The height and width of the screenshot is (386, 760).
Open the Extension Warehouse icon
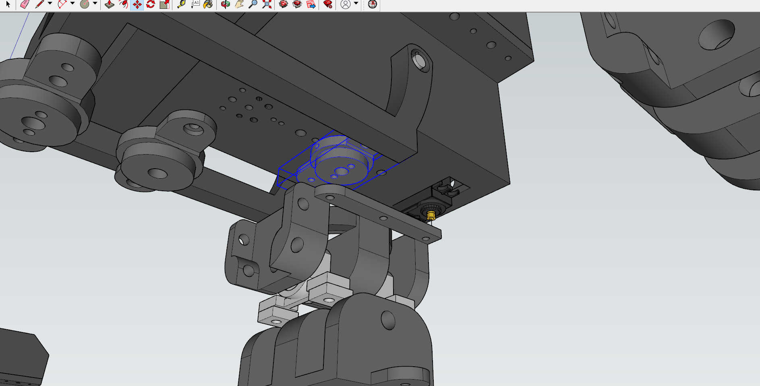click(x=297, y=4)
